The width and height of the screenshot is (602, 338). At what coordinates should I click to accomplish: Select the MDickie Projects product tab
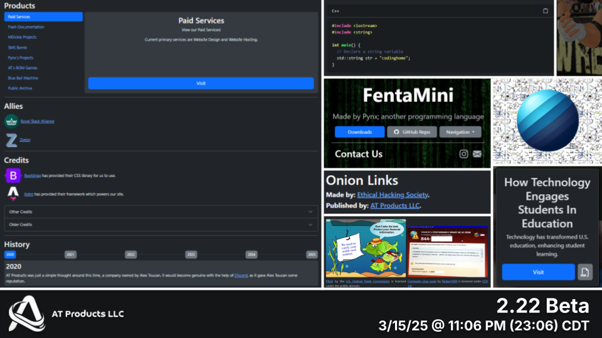[x=23, y=37]
